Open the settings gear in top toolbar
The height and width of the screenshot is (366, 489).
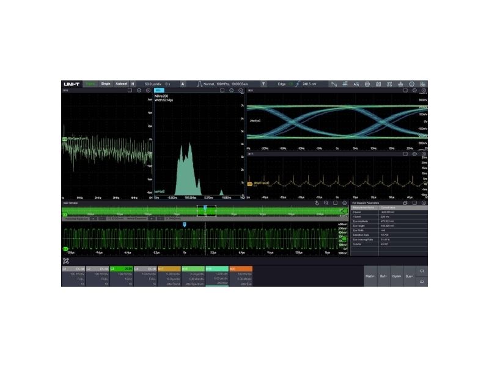(411, 84)
